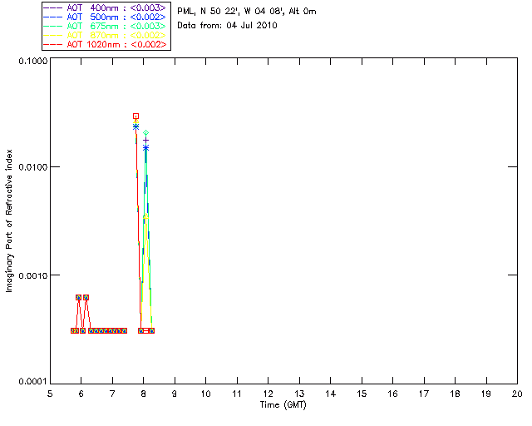Click the 'Data from: 04 Jul 2010' text

tap(227, 25)
